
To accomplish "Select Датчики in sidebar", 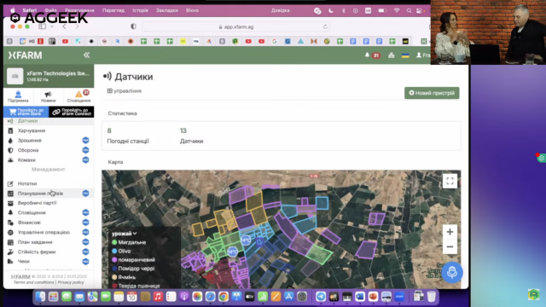I will click(x=27, y=121).
